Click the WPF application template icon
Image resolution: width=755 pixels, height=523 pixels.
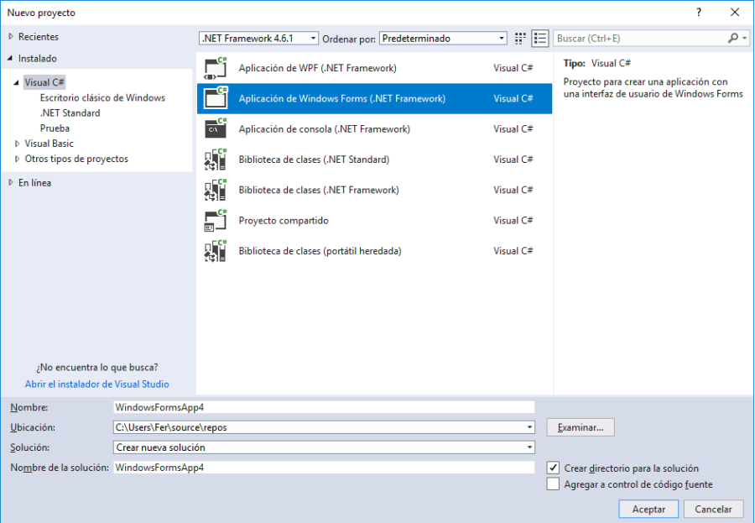[216, 68]
